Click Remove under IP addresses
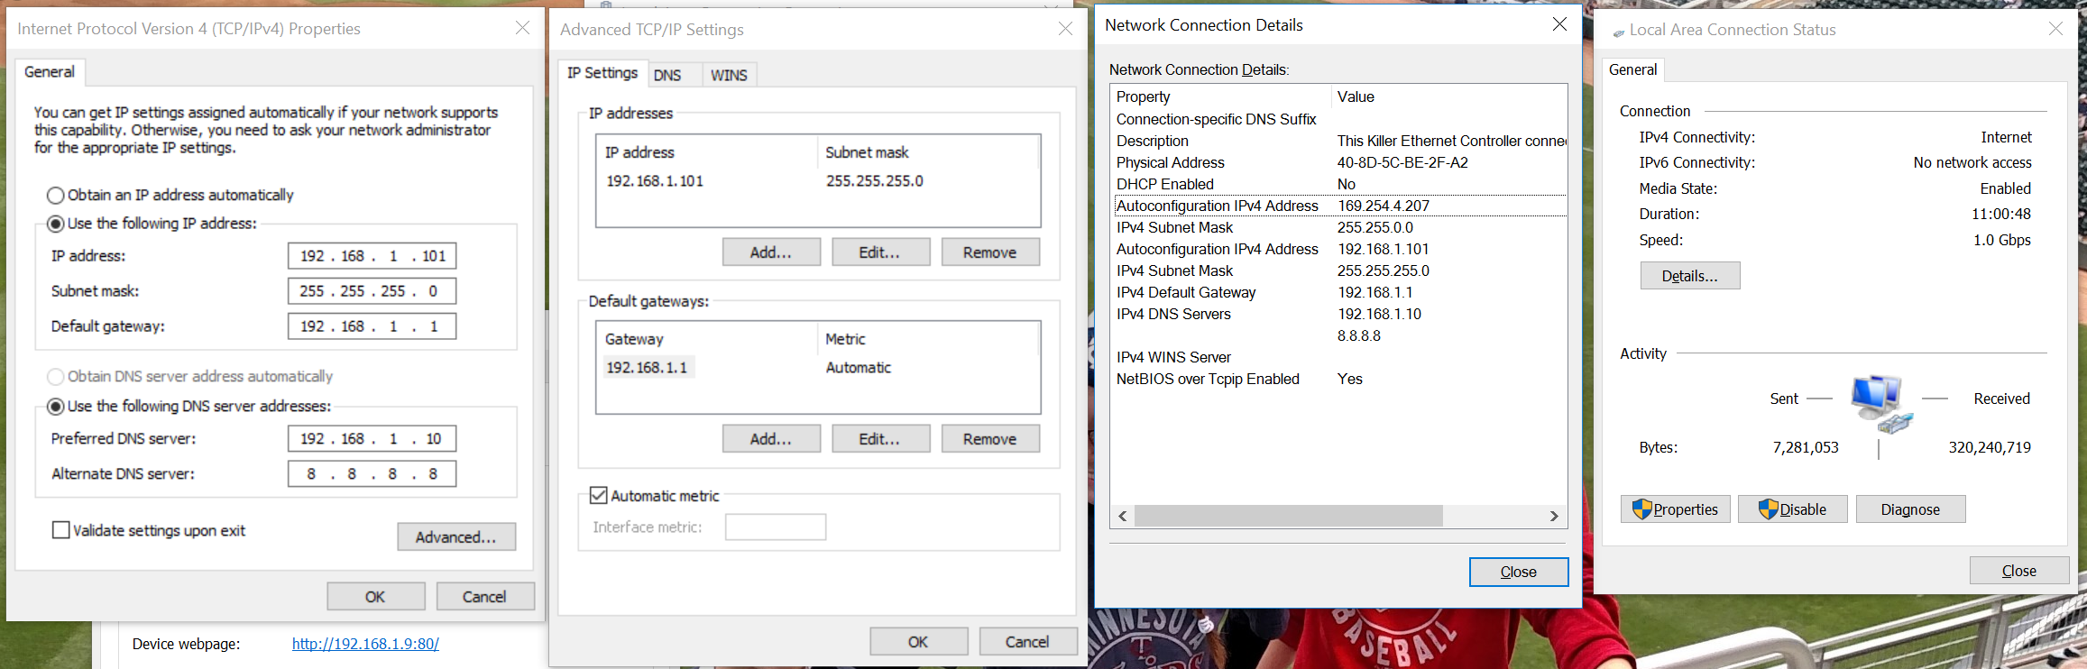This screenshot has height=669, width=2087. click(990, 252)
